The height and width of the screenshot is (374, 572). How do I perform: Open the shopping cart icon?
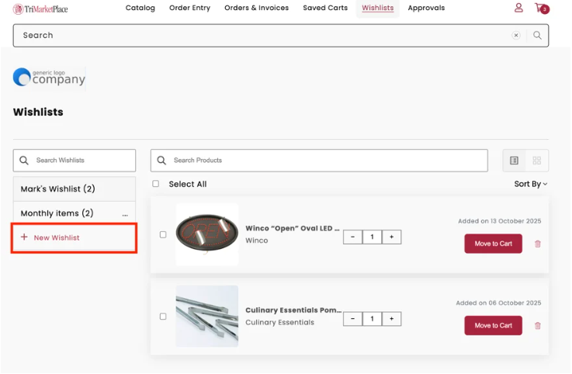(541, 9)
